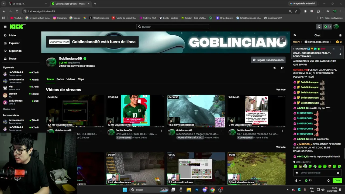Open options menu for UN CACHUDO SOY BILLETERA video
Viewport: 345px width, 194px height.
(161, 130)
